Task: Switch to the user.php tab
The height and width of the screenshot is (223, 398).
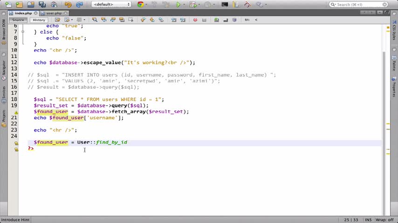Action: point(54,13)
